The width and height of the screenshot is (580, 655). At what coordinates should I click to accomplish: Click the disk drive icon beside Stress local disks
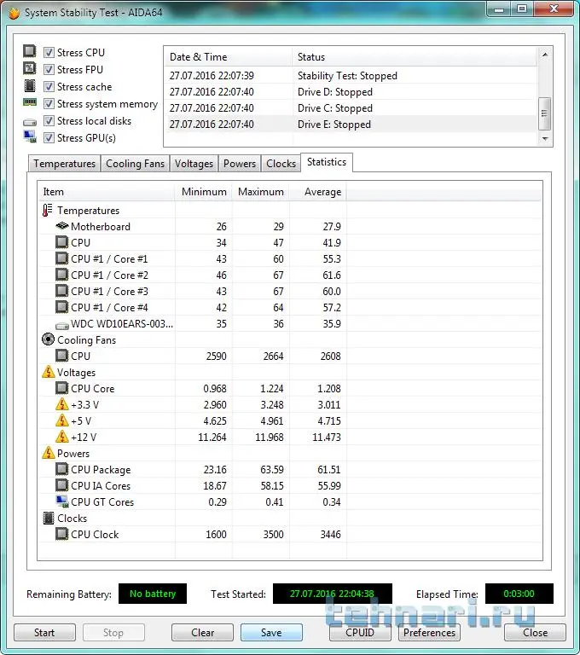29,122
